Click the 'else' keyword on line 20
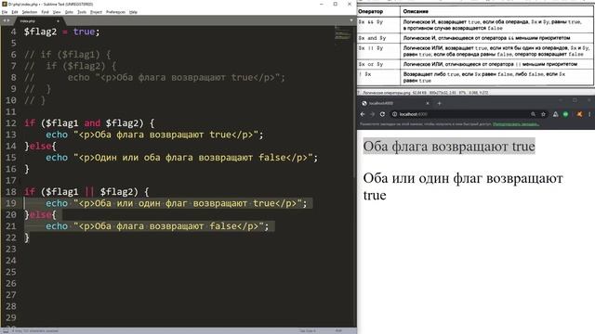Screen dimensions: 595x334 pyautogui.click(x=41, y=214)
